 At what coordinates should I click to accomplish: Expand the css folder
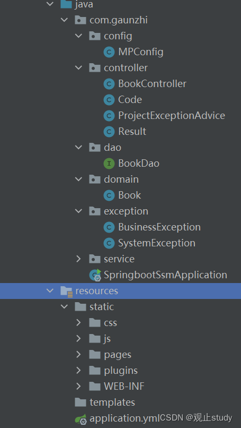point(79,323)
